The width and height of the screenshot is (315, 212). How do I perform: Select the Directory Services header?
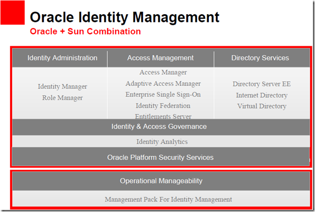[x=262, y=58]
